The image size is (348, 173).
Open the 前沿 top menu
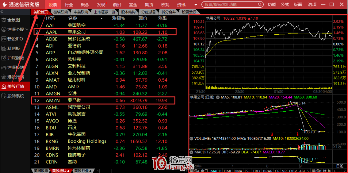[117, 5]
